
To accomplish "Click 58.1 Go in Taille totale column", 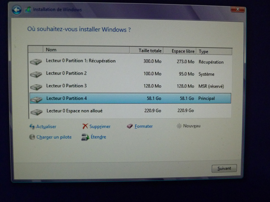I will pos(154,98).
